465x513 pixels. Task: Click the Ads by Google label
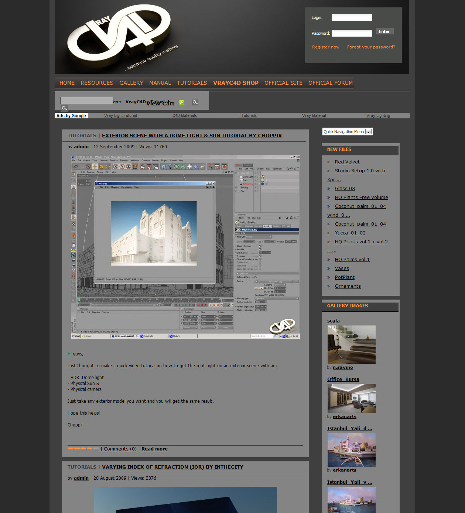pos(71,116)
